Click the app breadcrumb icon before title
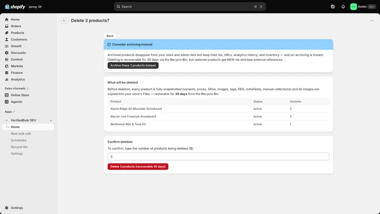This screenshot has width=380, height=214. [64, 20]
